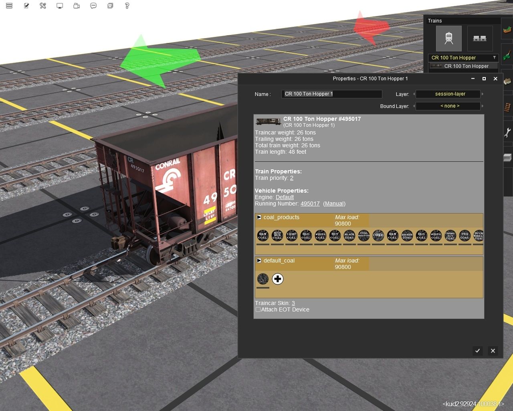Open the session-layer Layer selector
The image size is (513, 411).
(x=448, y=94)
